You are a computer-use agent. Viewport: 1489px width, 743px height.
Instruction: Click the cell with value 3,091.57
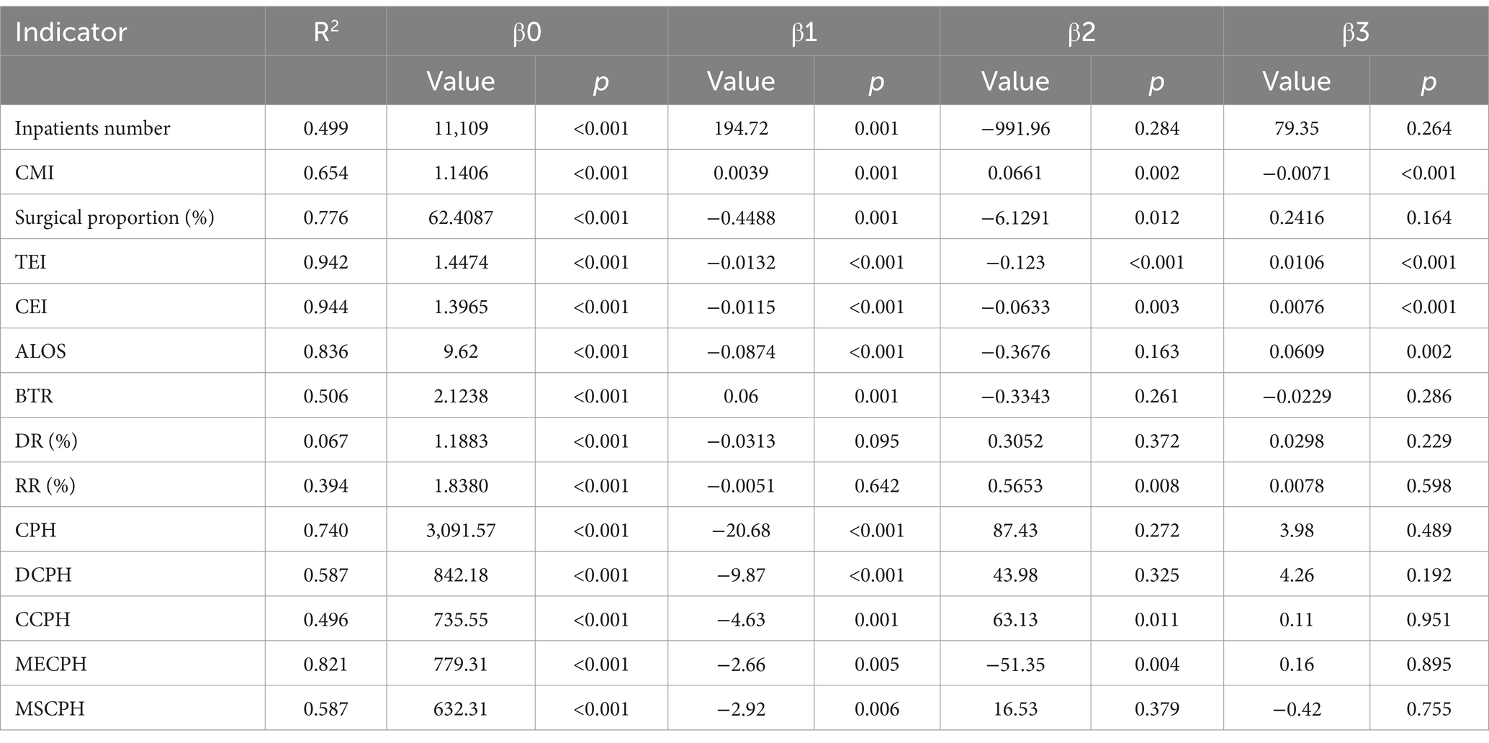[461, 530]
